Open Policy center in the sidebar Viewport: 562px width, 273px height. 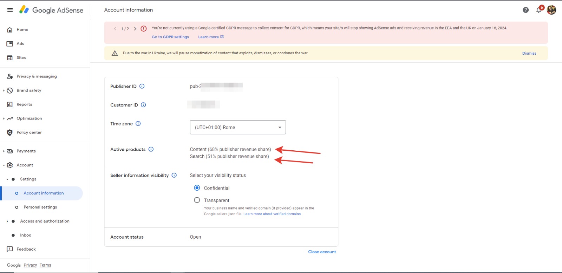pos(29,132)
